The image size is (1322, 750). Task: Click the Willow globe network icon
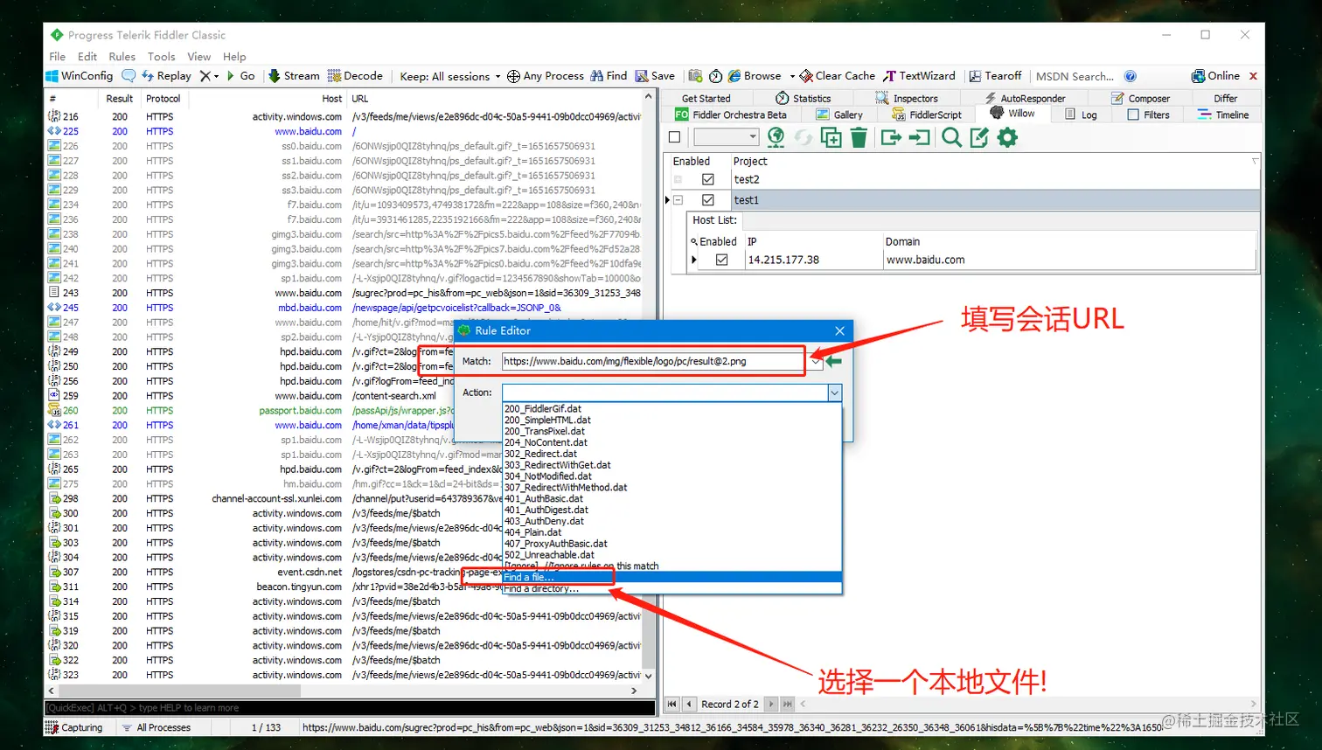click(x=776, y=137)
